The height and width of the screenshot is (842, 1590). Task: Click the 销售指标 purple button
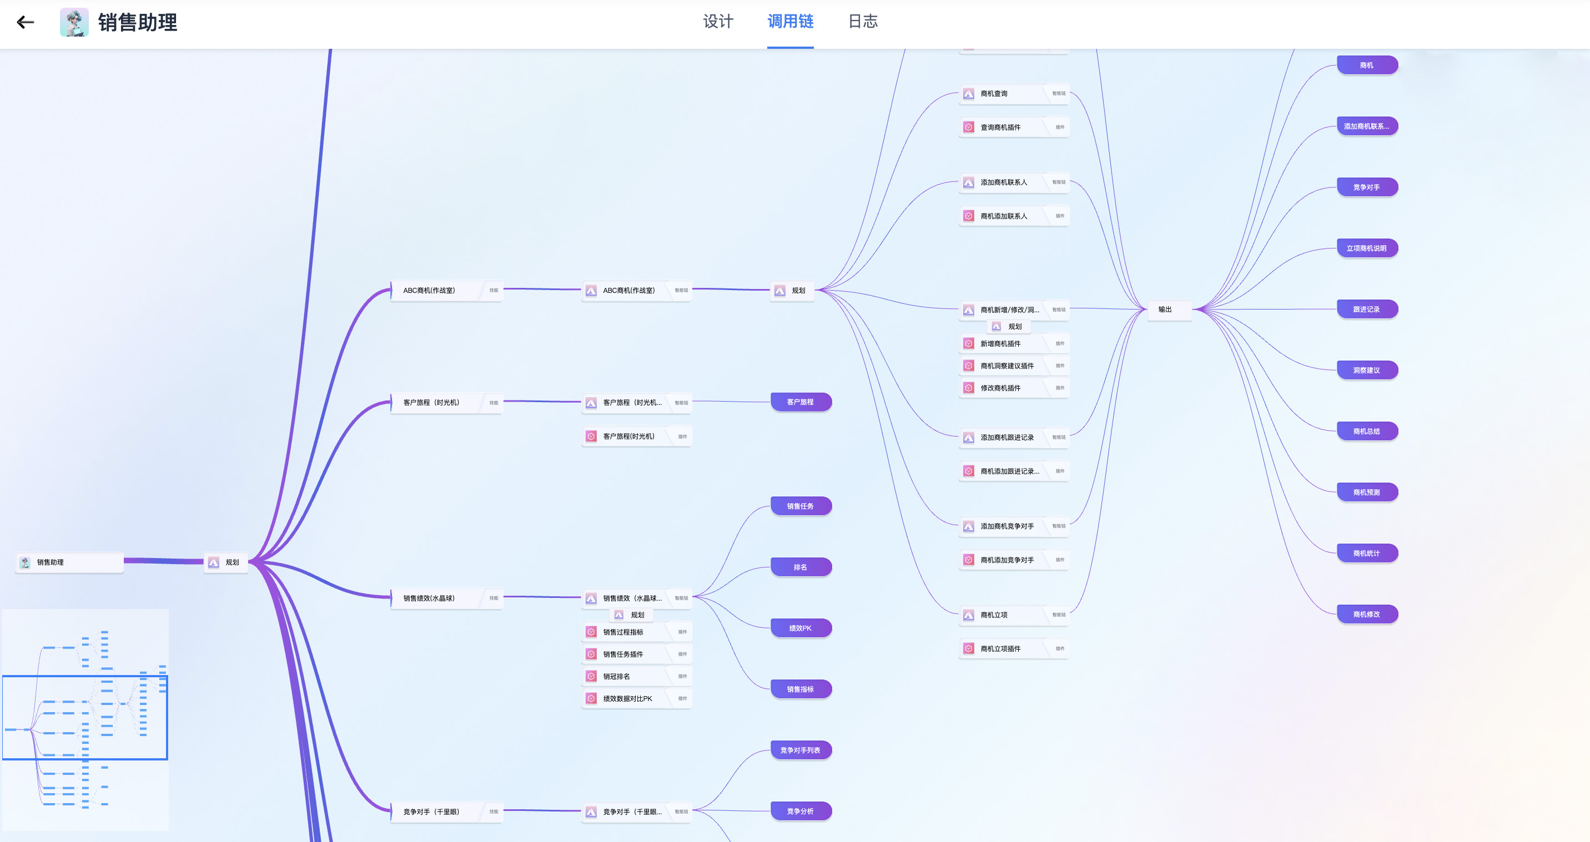tap(801, 689)
